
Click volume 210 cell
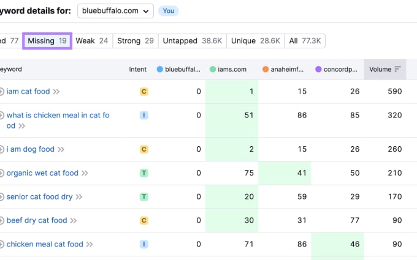pos(395,173)
